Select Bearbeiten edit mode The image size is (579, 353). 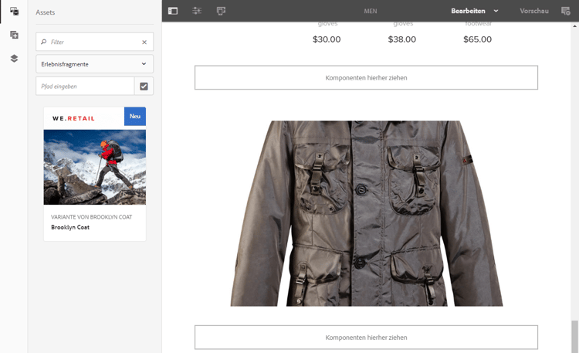468,11
